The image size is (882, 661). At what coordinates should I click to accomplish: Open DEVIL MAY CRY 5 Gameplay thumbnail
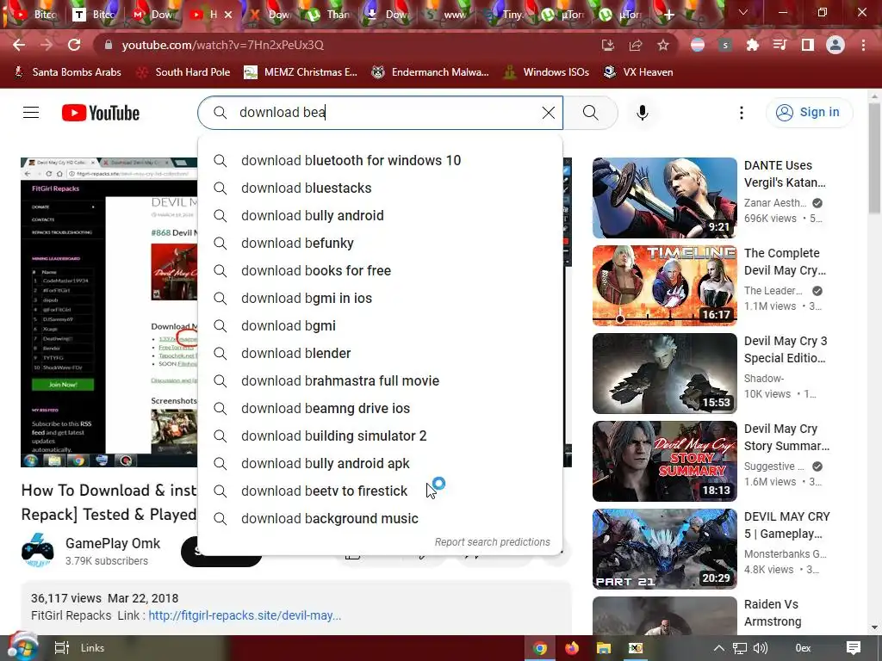664,548
